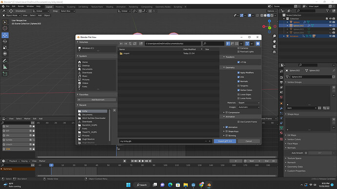
Task: Toggle the camera view icon in viewport
Action: coord(274,46)
